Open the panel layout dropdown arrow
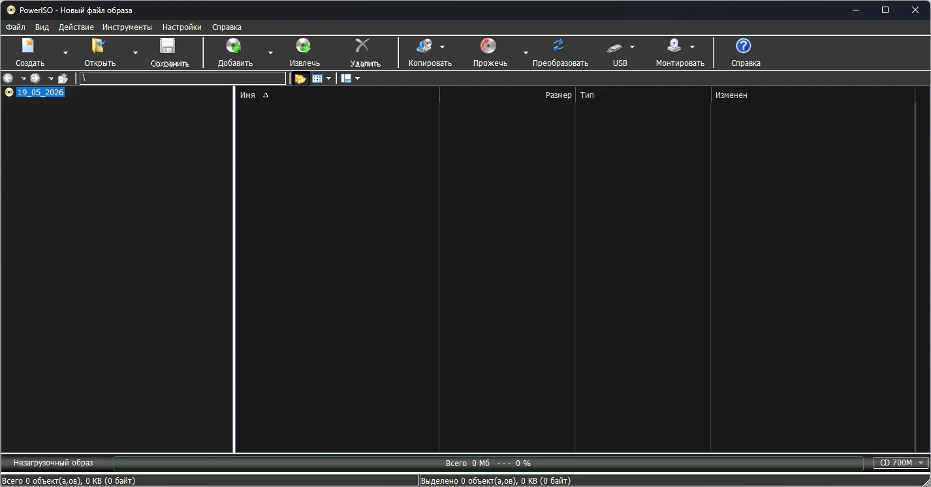This screenshot has height=487, width=931. (x=357, y=78)
